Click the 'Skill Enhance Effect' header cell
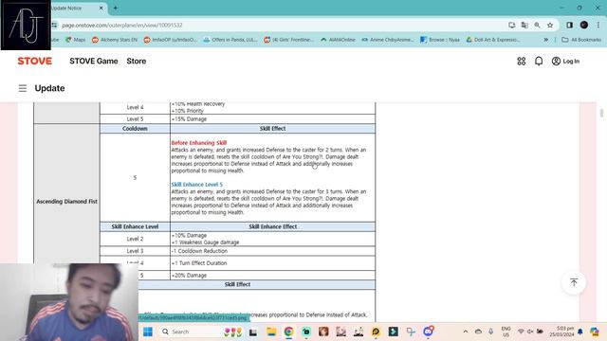 click(x=272, y=226)
